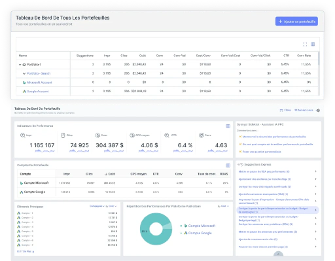Click the Google Ads icon of Compte - 1

[x=19, y=213]
